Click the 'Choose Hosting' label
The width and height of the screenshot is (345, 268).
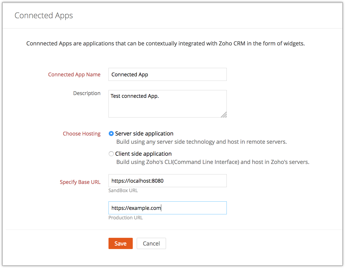81,134
